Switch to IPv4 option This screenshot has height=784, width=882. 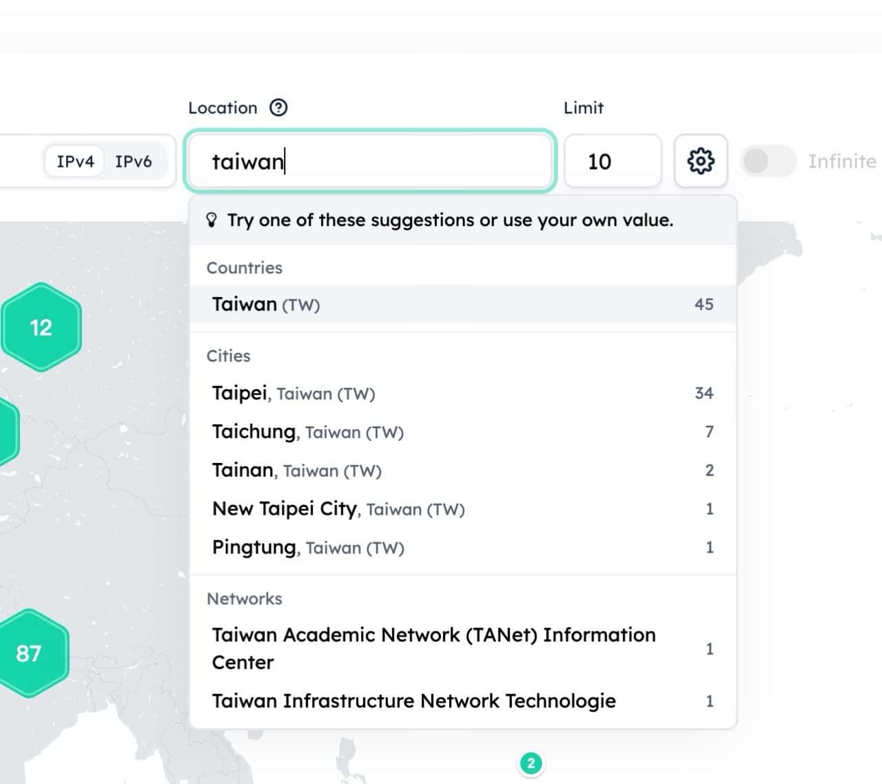click(75, 161)
